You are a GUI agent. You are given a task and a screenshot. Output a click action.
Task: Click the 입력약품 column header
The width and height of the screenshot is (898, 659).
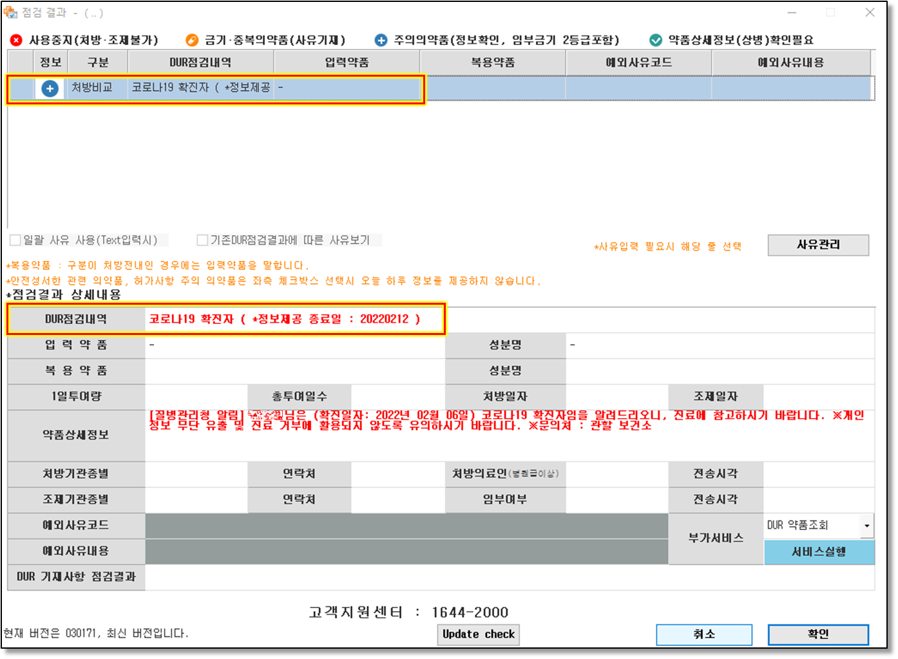click(x=347, y=62)
